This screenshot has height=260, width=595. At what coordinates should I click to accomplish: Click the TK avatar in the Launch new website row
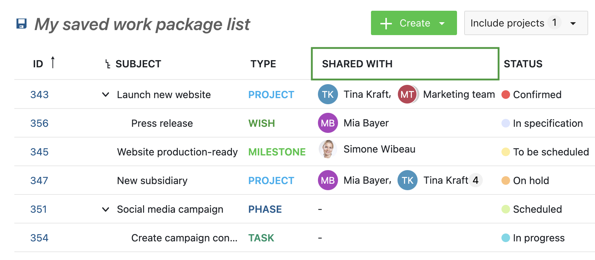(328, 94)
